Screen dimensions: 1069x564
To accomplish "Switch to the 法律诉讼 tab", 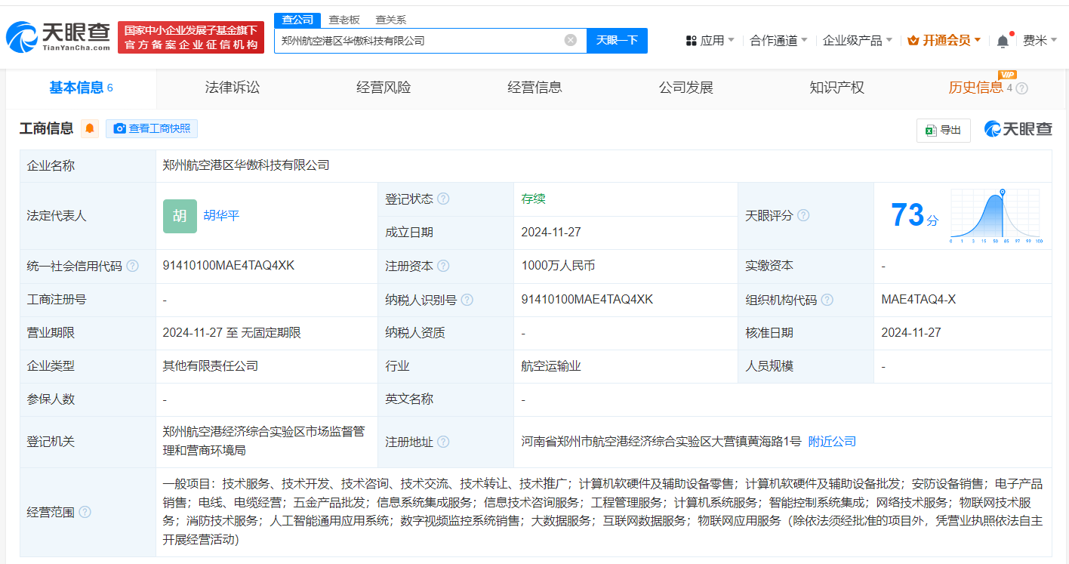I will [x=232, y=88].
